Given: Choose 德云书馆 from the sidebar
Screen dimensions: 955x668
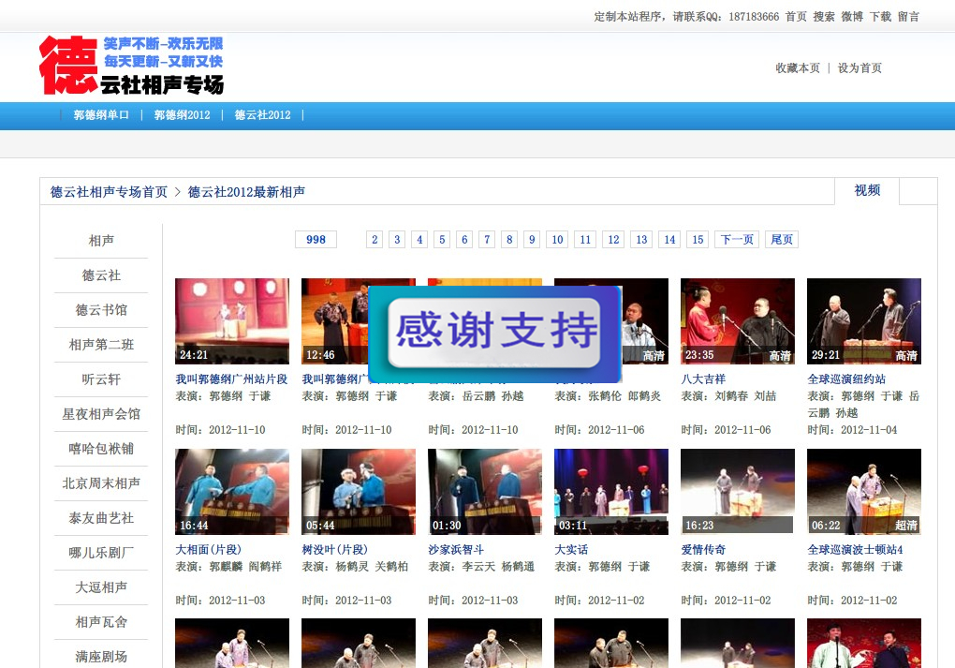Looking at the screenshot, I should point(101,310).
